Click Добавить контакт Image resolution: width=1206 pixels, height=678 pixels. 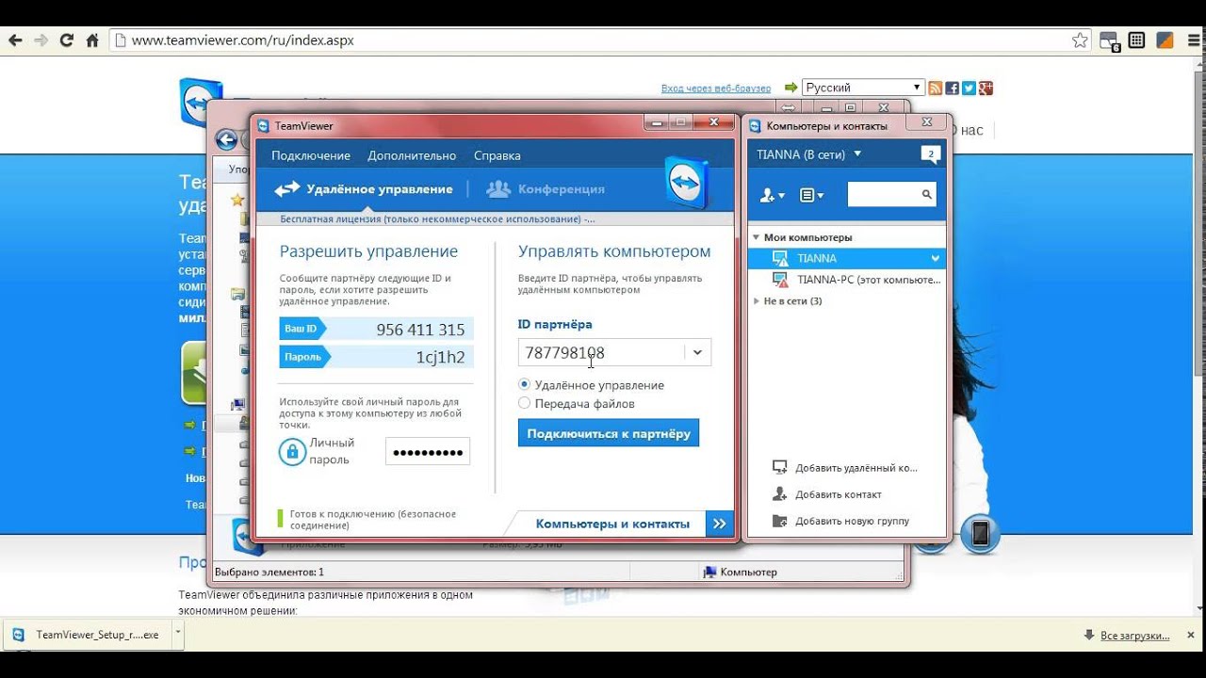tap(827, 494)
